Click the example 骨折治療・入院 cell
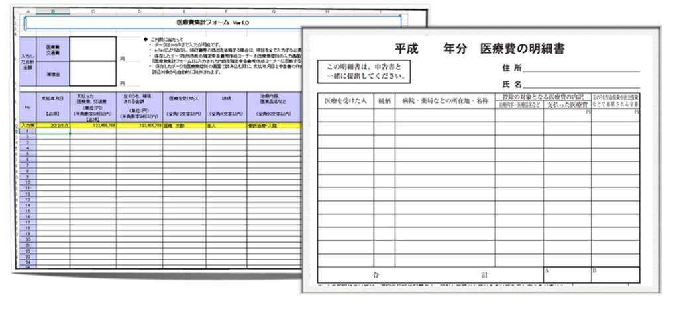The height and width of the screenshot is (320, 681). 274,125
